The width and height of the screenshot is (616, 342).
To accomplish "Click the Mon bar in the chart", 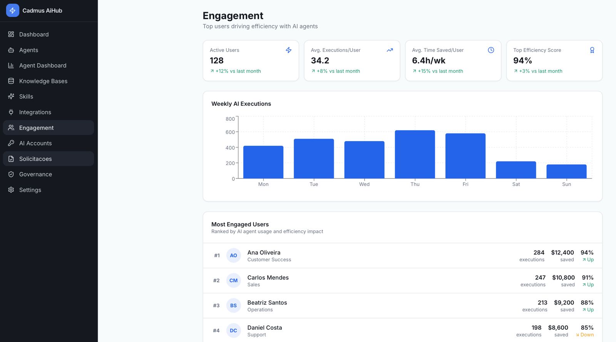I will (x=263, y=162).
